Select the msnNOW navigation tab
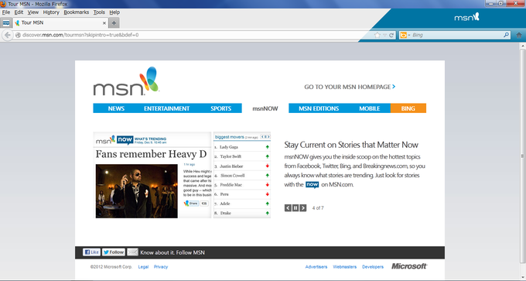 click(x=265, y=108)
